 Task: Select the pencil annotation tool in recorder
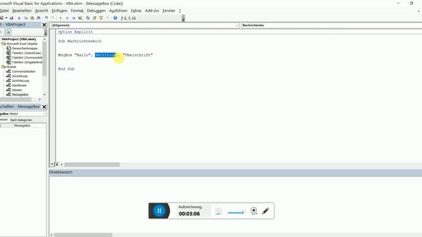265,211
